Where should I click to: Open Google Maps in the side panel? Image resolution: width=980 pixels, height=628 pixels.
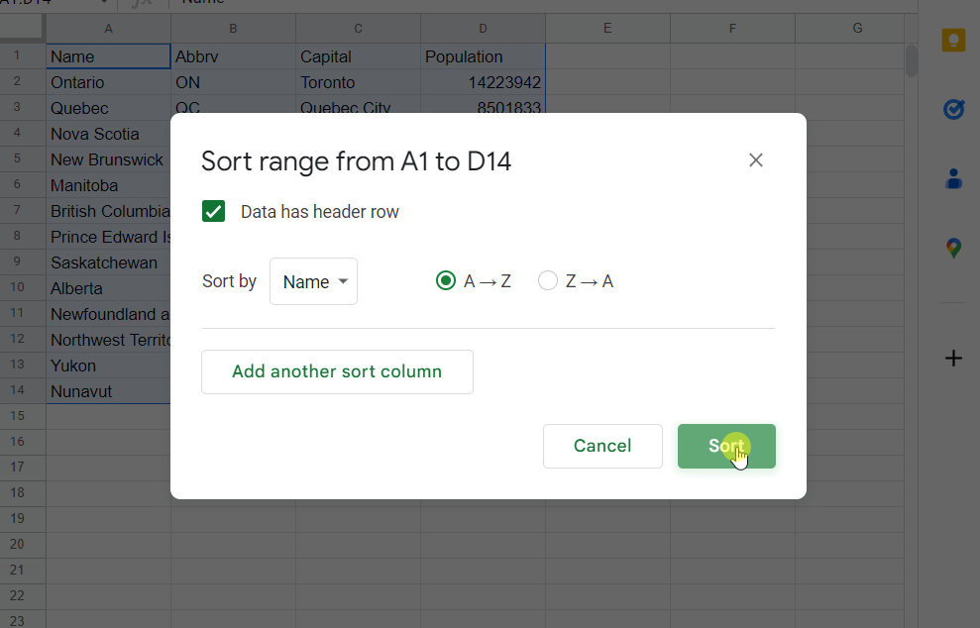(x=953, y=248)
